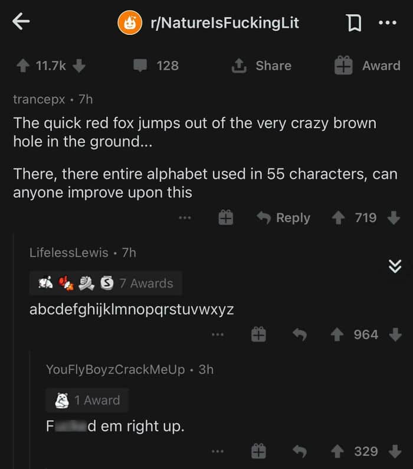
Task: Open trancepx user profile
Action: (x=39, y=99)
